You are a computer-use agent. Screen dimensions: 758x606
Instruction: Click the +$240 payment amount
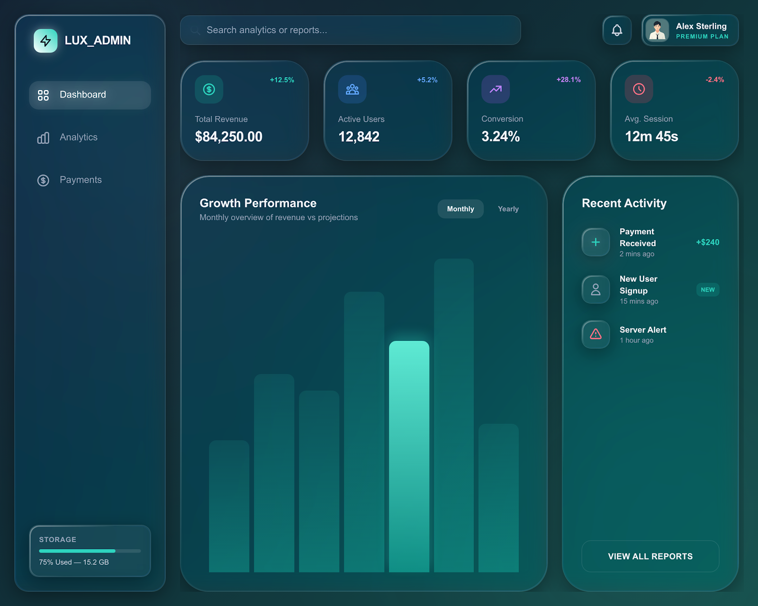click(707, 242)
